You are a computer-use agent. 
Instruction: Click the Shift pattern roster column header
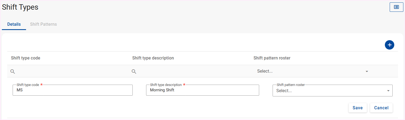(272, 58)
